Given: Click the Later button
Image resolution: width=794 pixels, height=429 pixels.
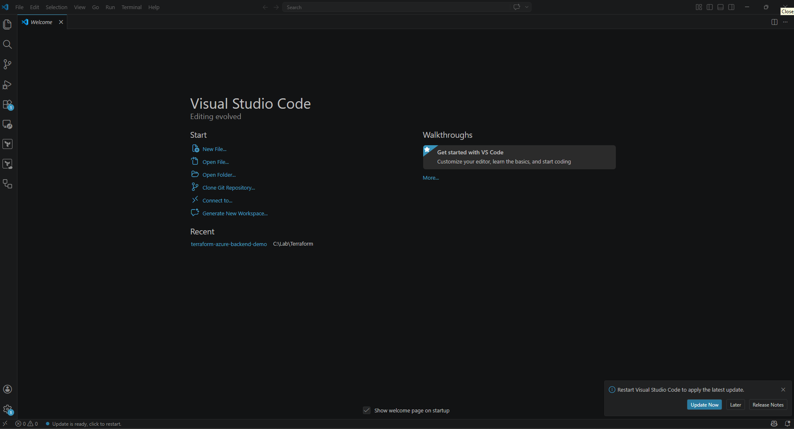Looking at the screenshot, I should (735, 405).
